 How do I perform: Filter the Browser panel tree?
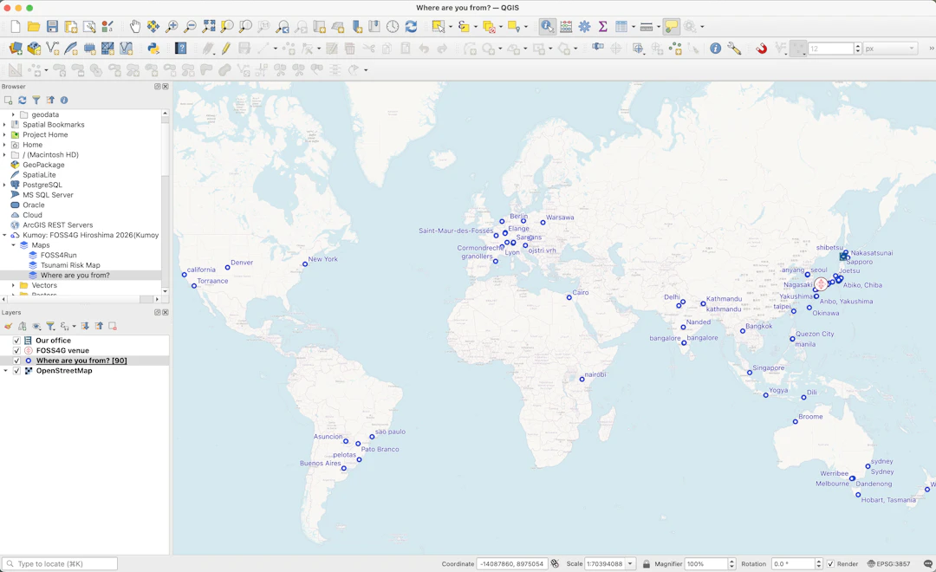36,101
